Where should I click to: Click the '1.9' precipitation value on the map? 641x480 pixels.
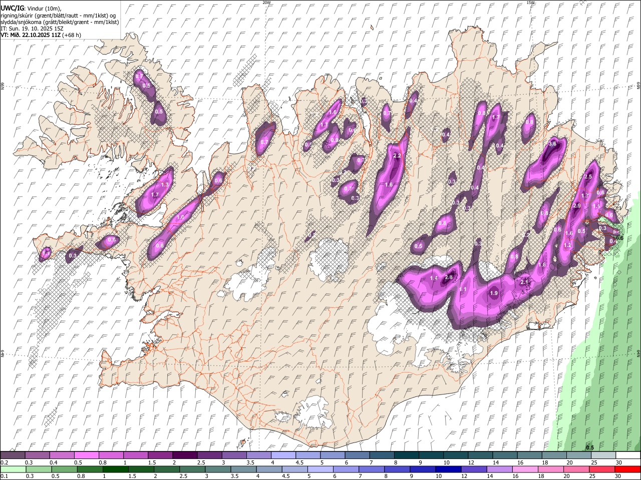(494, 293)
